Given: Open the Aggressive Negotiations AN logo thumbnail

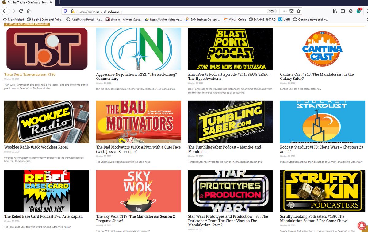Looking at the screenshot, I should pos(139,49).
